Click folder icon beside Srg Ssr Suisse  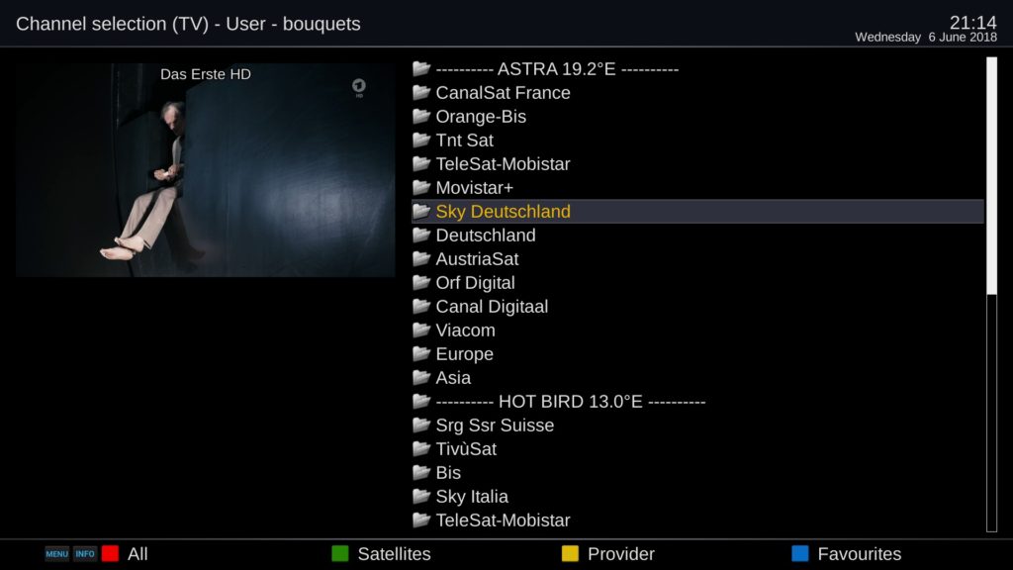[421, 425]
